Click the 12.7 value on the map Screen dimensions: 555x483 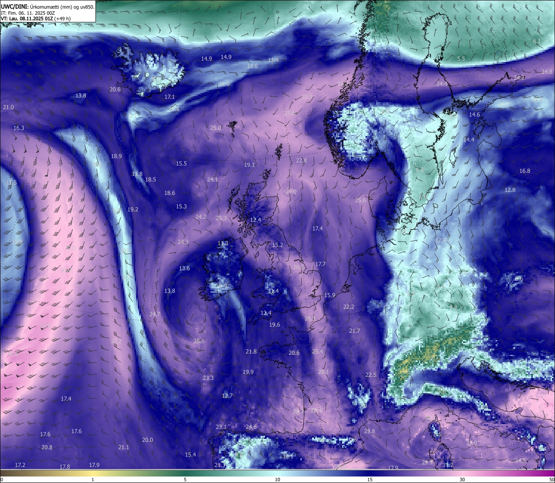click(227, 396)
